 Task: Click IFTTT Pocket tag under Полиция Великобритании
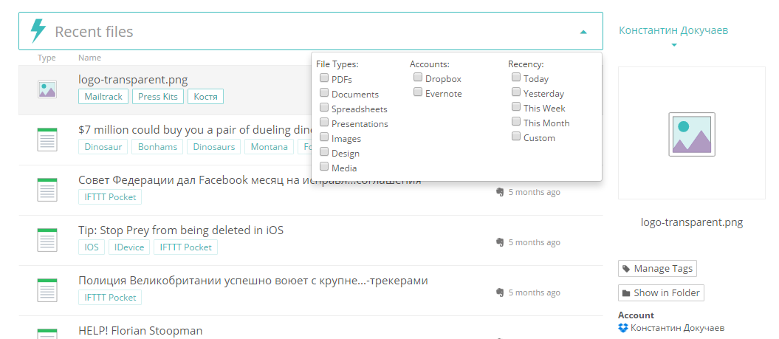(x=110, y=297)
